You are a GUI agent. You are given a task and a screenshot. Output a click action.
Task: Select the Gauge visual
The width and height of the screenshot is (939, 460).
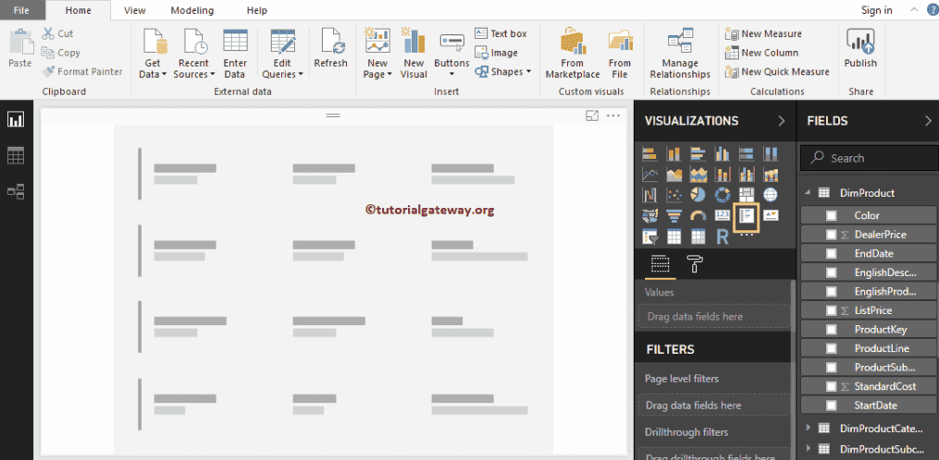click(698, 215)
